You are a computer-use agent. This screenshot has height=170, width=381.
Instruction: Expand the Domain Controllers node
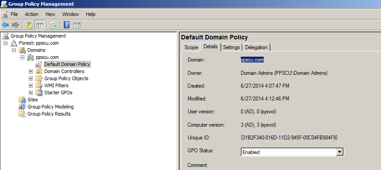click(x=31, y=72)
